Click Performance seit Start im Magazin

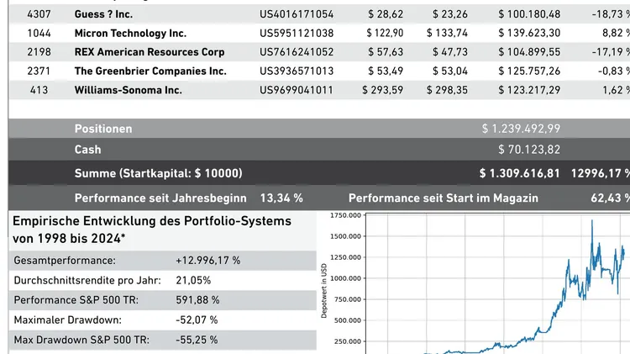(444, 198)
